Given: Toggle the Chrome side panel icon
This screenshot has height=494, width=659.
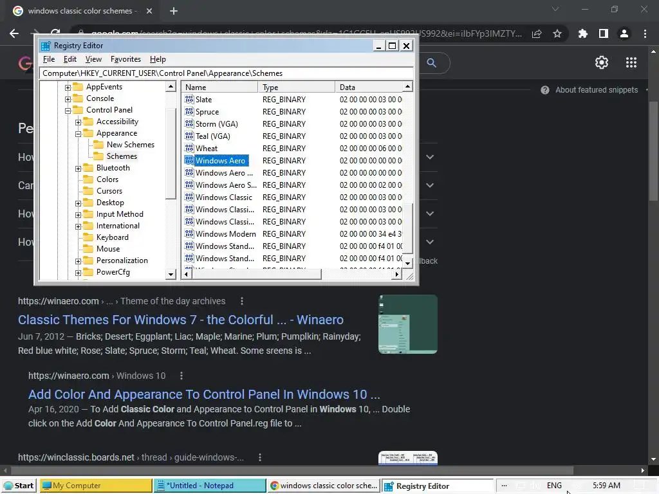Looking at the screenshot, I should coord(604,33).
